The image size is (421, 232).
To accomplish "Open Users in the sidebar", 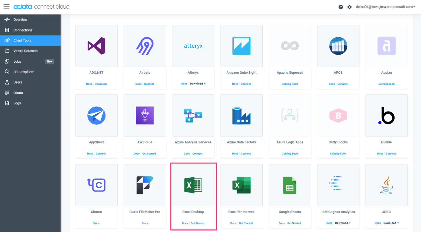I will point(30,82).
